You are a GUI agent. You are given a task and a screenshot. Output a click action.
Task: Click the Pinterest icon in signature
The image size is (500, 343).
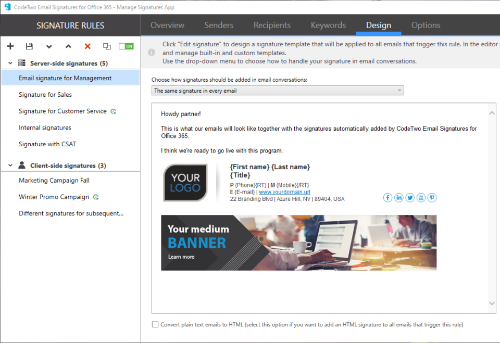[x=432, y=198]
